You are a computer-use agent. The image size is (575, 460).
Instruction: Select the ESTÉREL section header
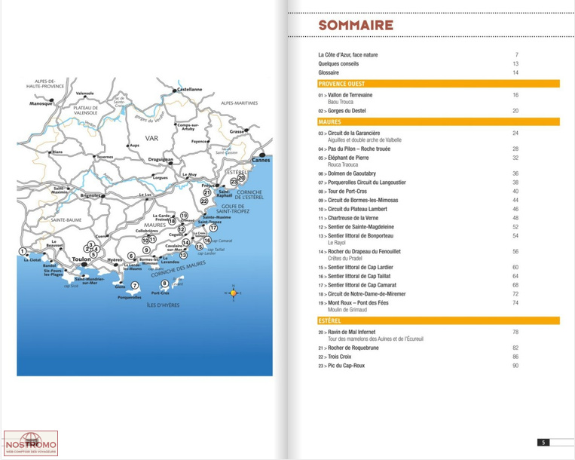pos(439,320)
